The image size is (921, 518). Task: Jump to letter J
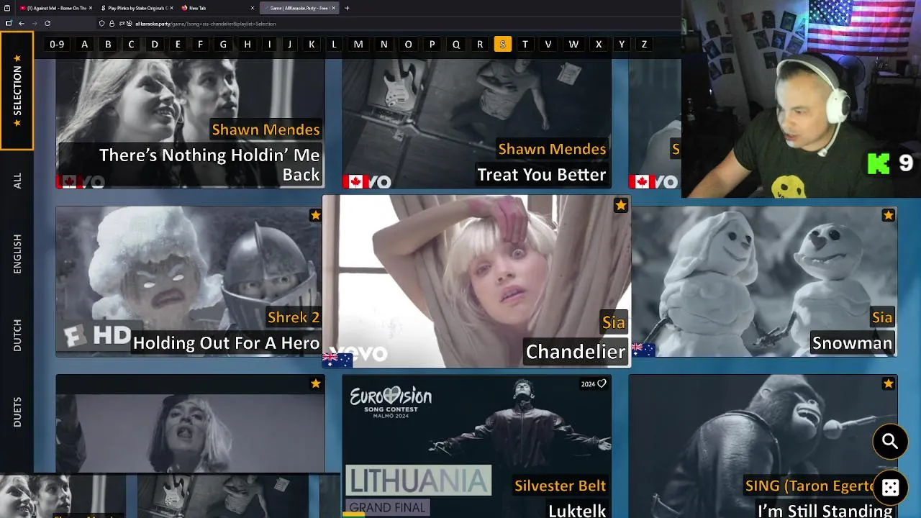click(289, 45)
